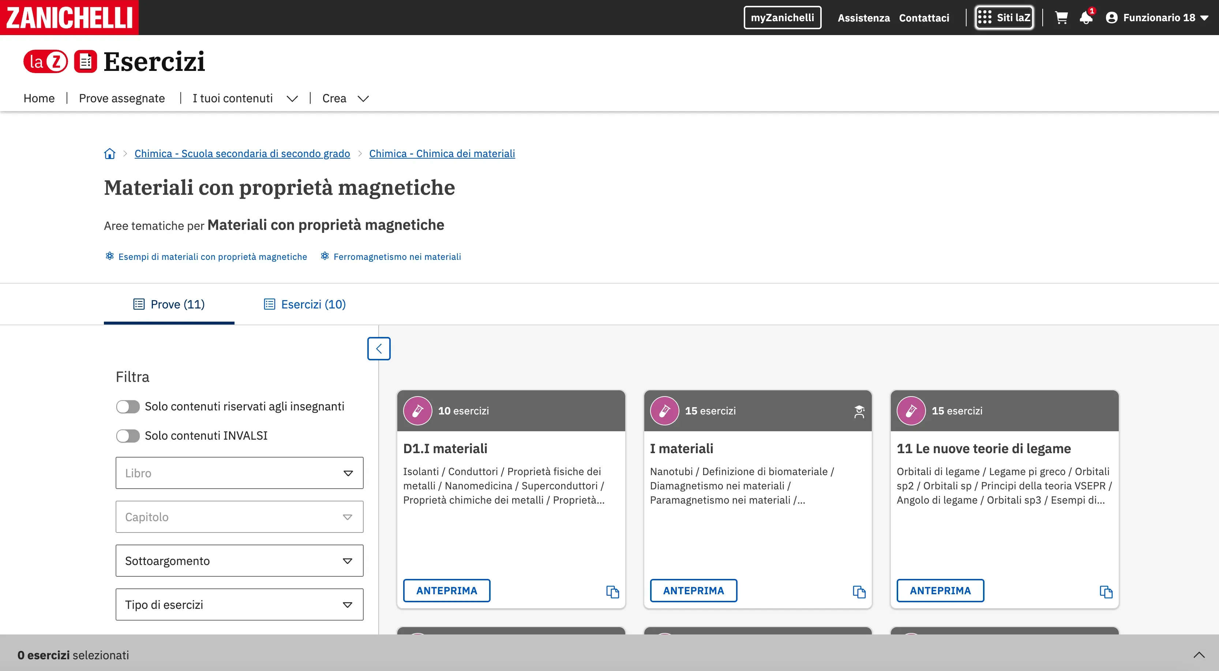This screenshot has width=1219, height=671.
Task: Collapse the filter sidebar with arrow button
Action: [379, 349]
